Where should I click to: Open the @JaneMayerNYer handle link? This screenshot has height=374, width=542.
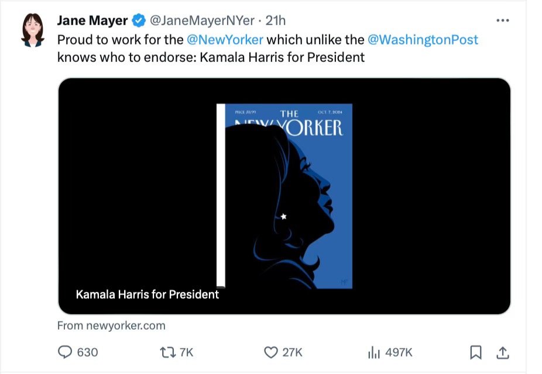point(202,21)
